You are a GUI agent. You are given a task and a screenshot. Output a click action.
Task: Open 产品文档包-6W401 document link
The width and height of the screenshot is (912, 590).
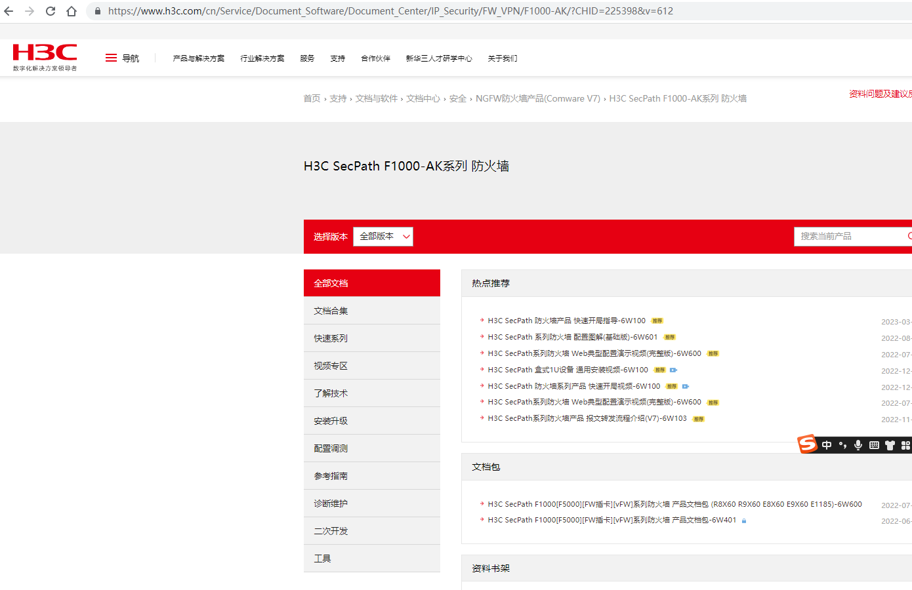pos(612,520)
